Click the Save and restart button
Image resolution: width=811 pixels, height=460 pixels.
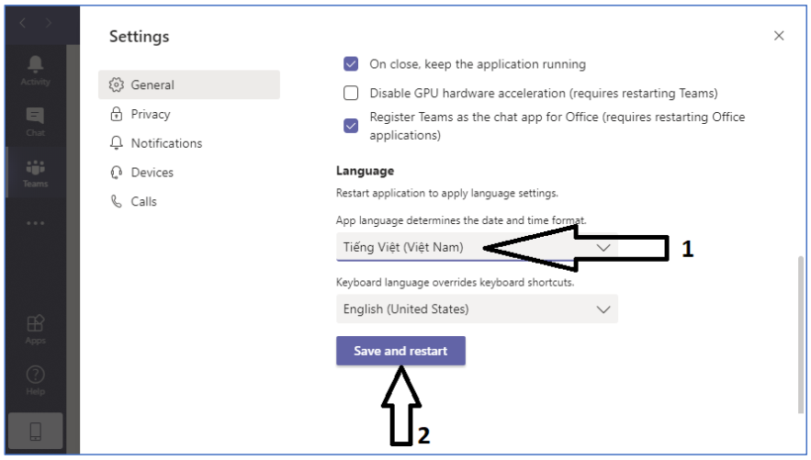click(x=400, y=351)
